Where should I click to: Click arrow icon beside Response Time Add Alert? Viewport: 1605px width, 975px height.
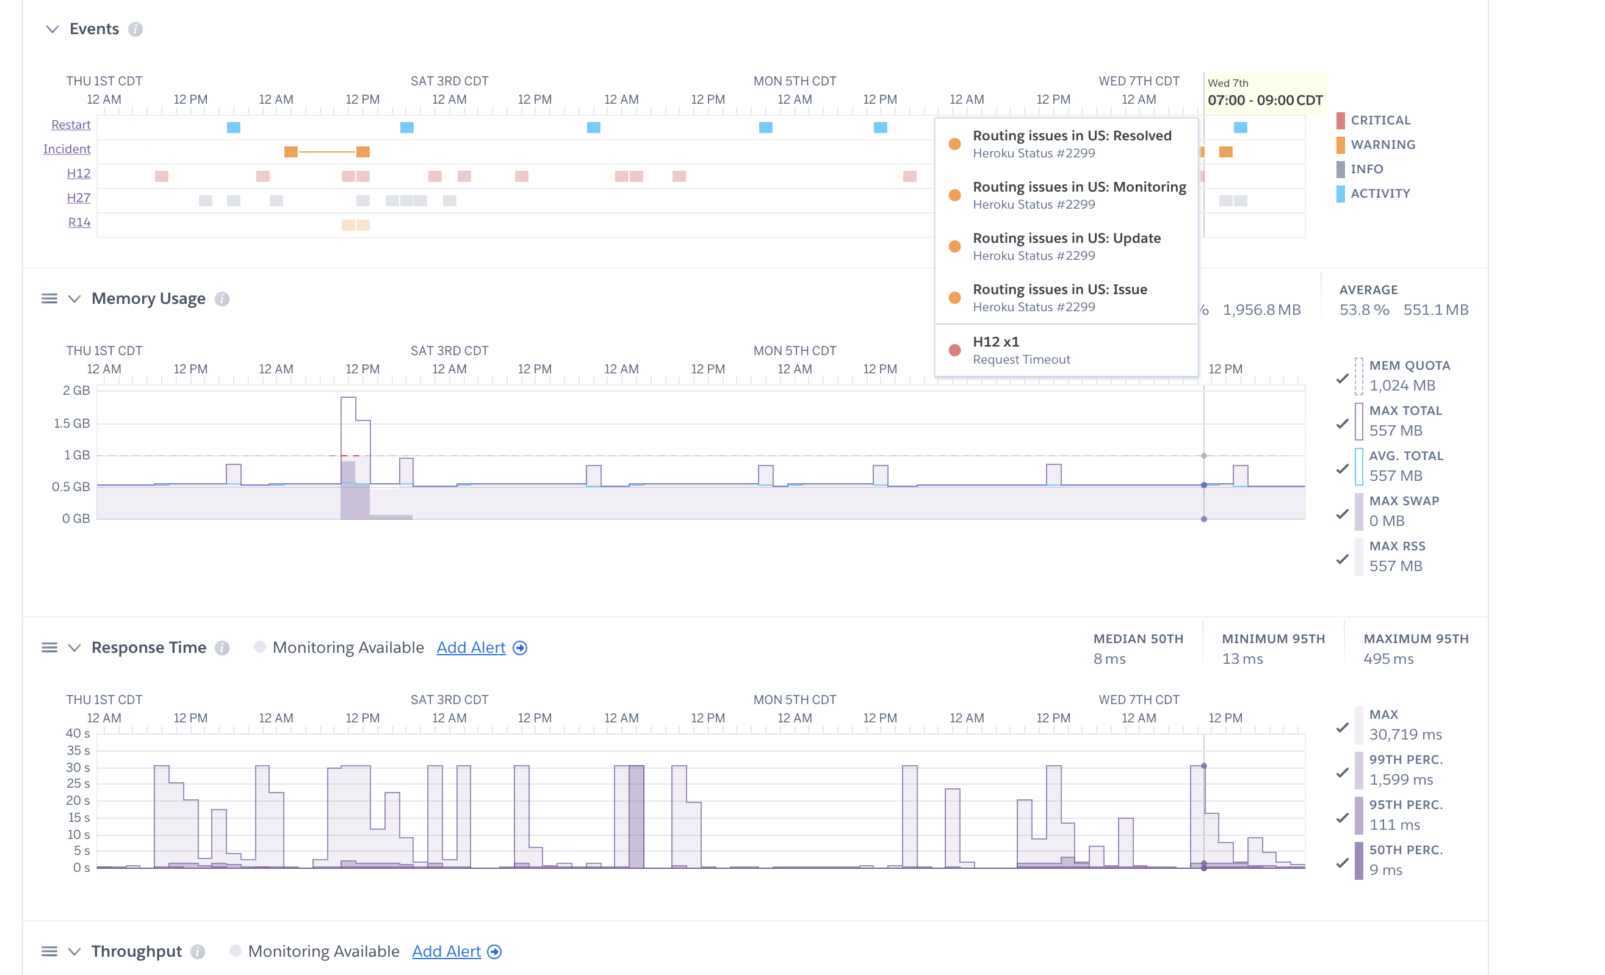[x=520, y=648]
